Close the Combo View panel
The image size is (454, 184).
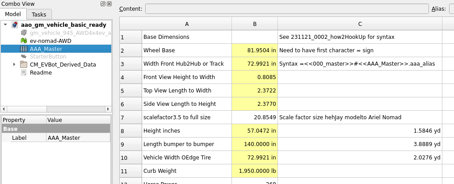click(109, 4)
